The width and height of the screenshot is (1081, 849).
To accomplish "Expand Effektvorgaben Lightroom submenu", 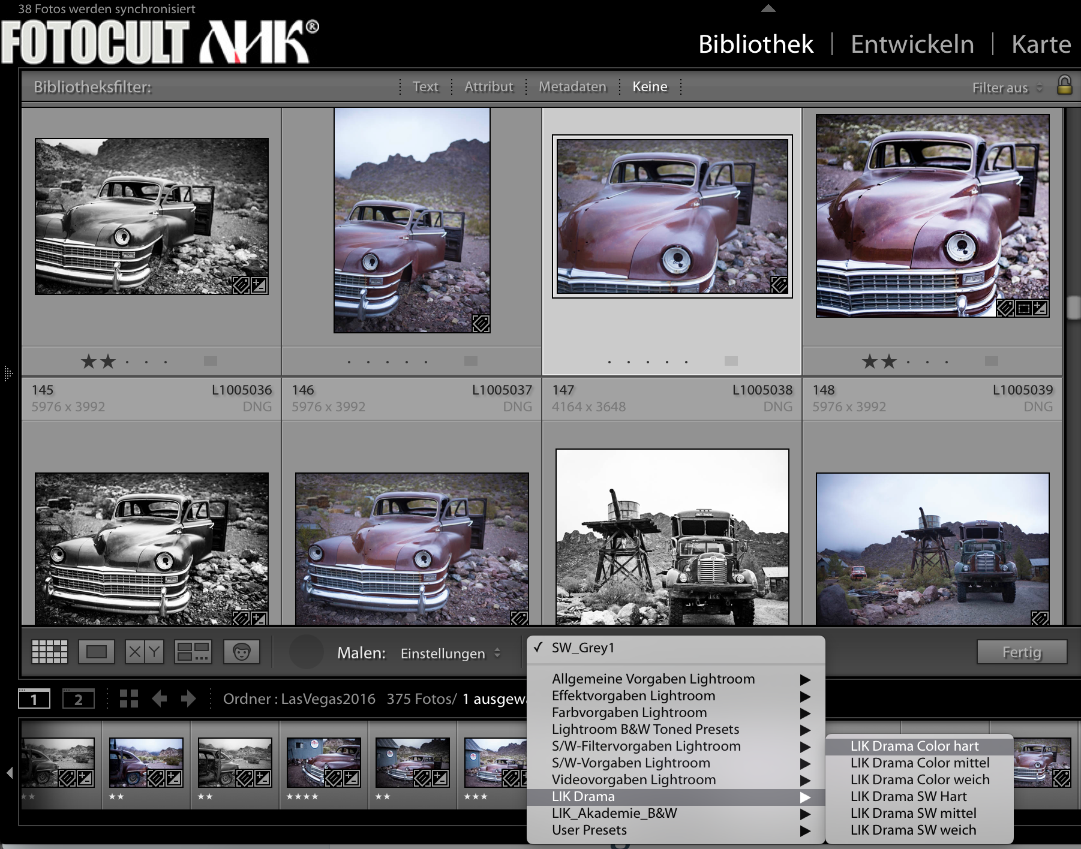I will 676,696.
